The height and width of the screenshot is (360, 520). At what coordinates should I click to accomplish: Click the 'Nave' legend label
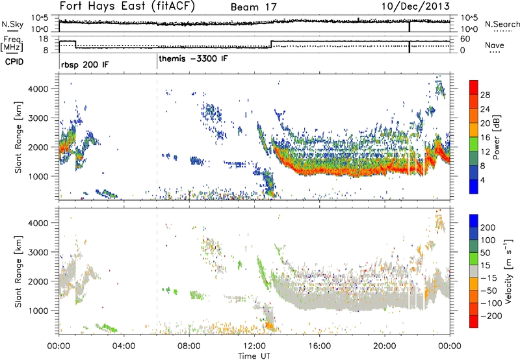[495, 45]
